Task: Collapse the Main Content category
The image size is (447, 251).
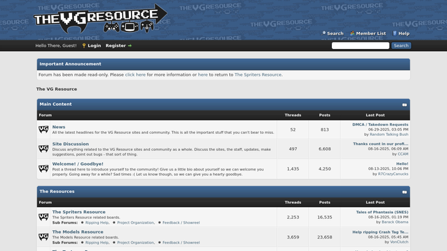Action: click(404, 105)
